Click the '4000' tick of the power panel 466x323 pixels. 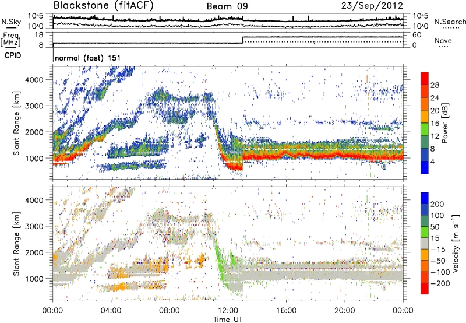34,80
